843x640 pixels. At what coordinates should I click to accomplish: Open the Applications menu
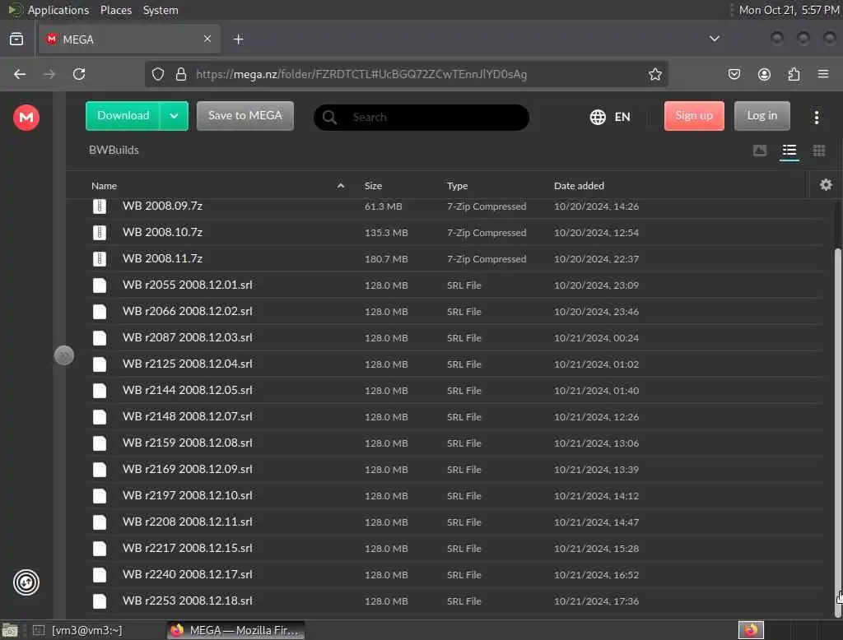tap(58, 10)
